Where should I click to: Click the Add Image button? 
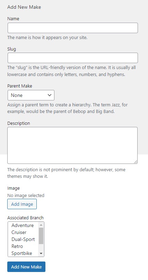click(22, 204)
